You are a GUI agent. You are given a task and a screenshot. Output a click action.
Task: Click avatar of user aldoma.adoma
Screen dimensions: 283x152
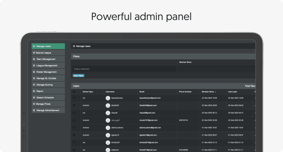pos(108,128)
